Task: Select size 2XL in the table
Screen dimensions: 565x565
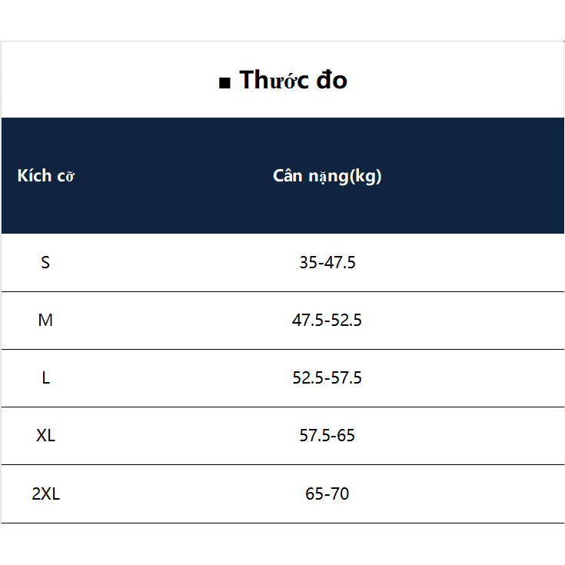Action: 45,494
